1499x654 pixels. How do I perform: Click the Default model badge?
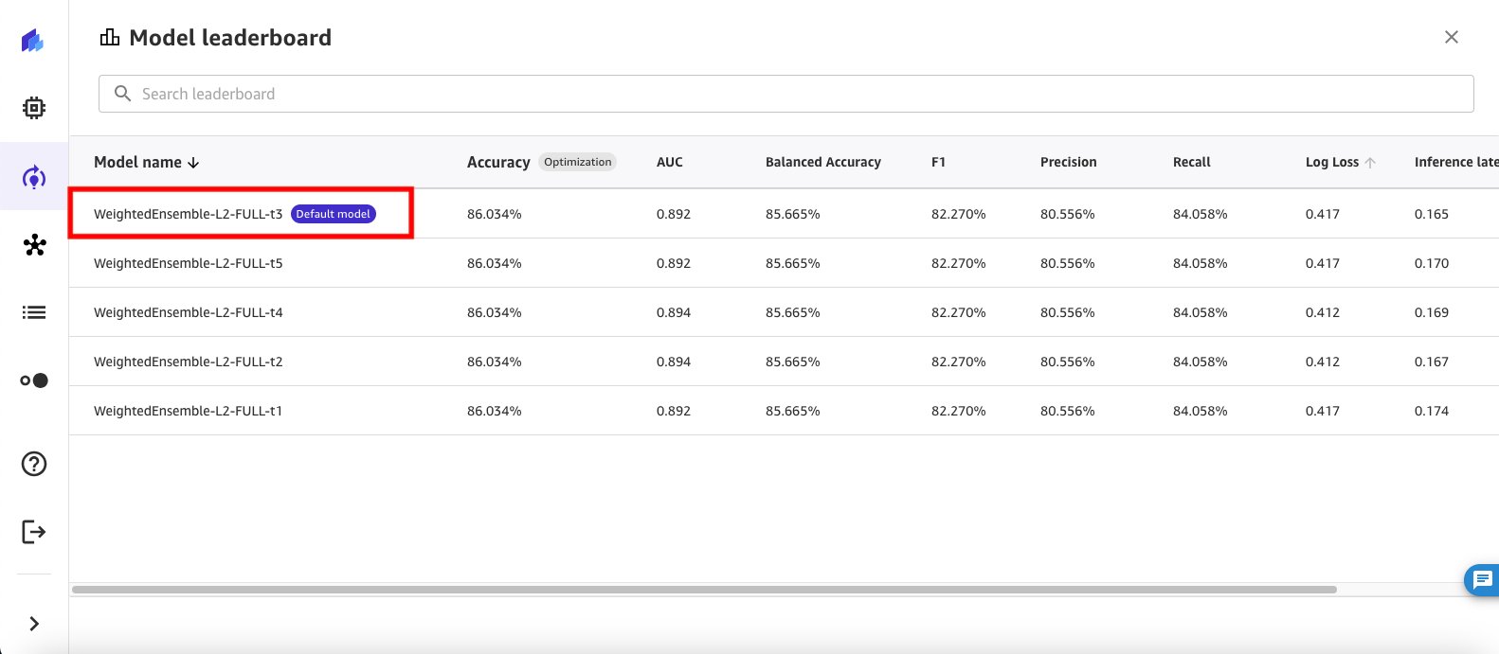pos(334,214)
